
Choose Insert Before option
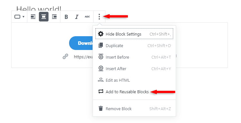134,57
